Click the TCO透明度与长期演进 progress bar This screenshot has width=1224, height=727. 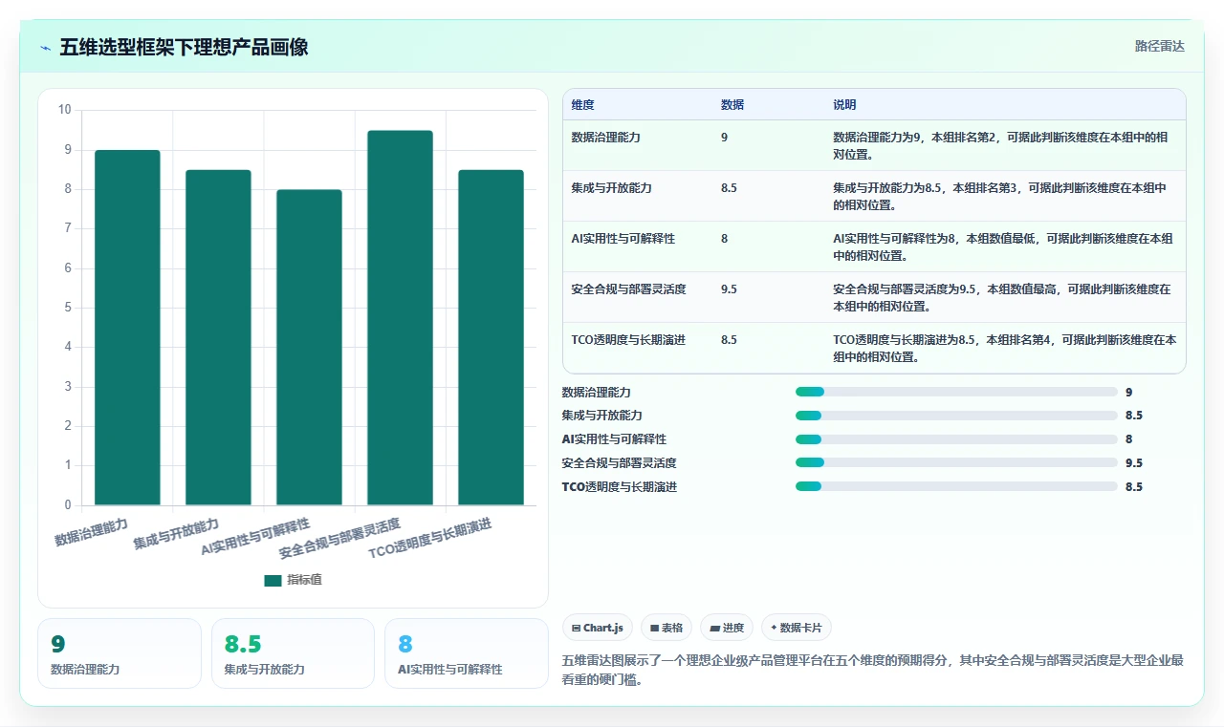tap(956, 486)
